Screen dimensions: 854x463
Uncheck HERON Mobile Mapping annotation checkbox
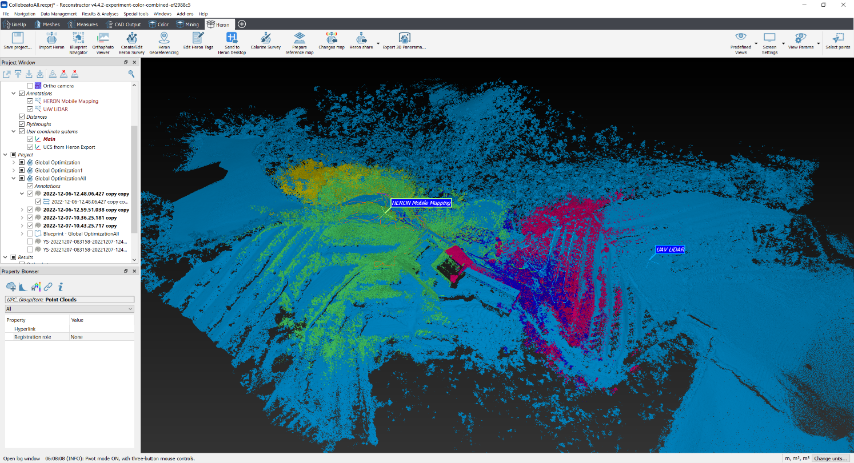click(x=30, y=101)
